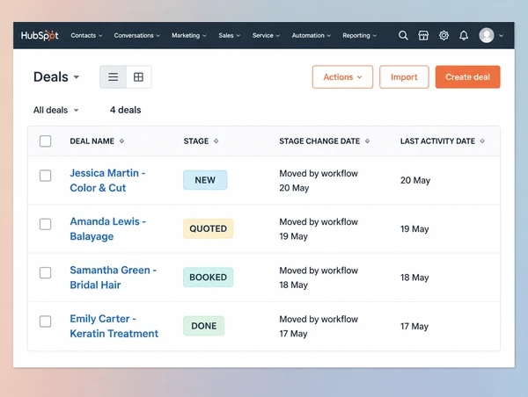Click 'Moved by workflow' in Samantha Green row
The width and height of the screenshot is (528, 397).
click(x=319, y=271)
